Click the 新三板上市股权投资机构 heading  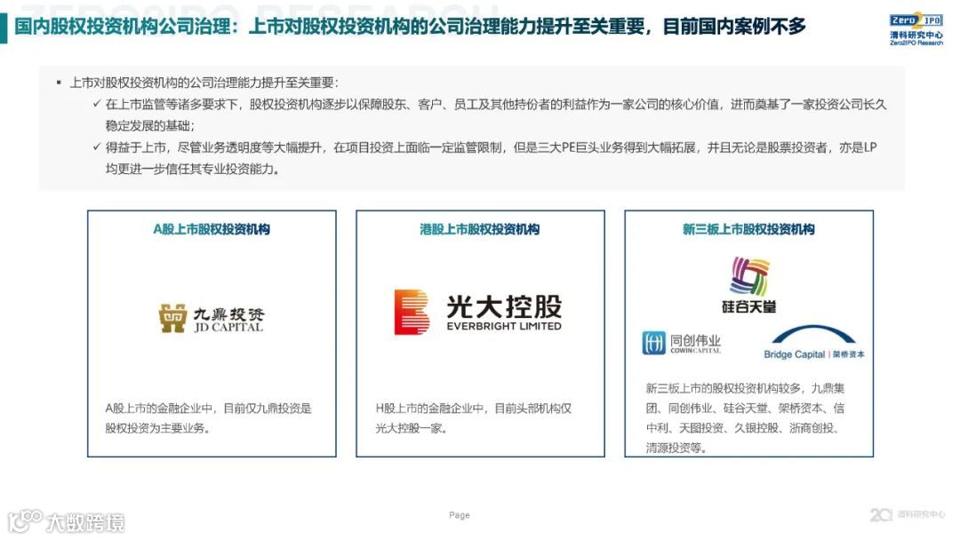click(x=748, y=229)
